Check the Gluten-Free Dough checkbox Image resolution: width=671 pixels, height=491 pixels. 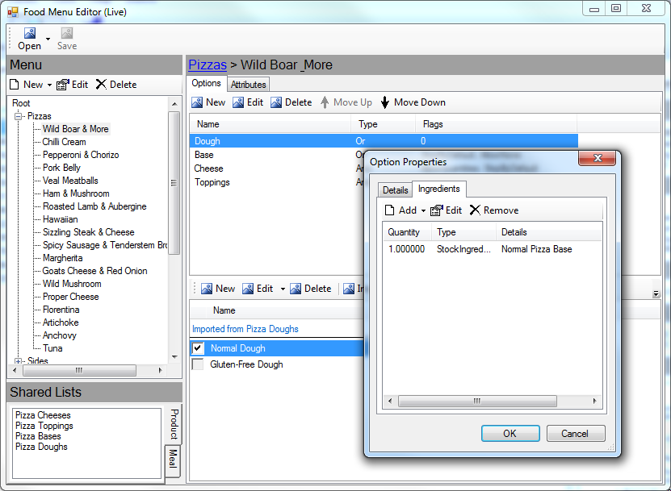point(198,364)
